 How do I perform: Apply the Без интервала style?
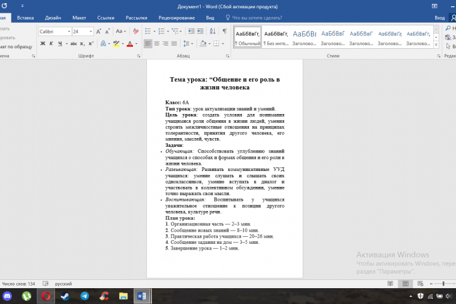[275, 37]
